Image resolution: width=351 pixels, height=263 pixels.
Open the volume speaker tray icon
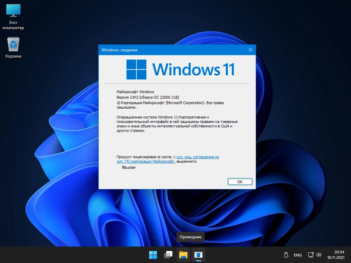point(319,255)
